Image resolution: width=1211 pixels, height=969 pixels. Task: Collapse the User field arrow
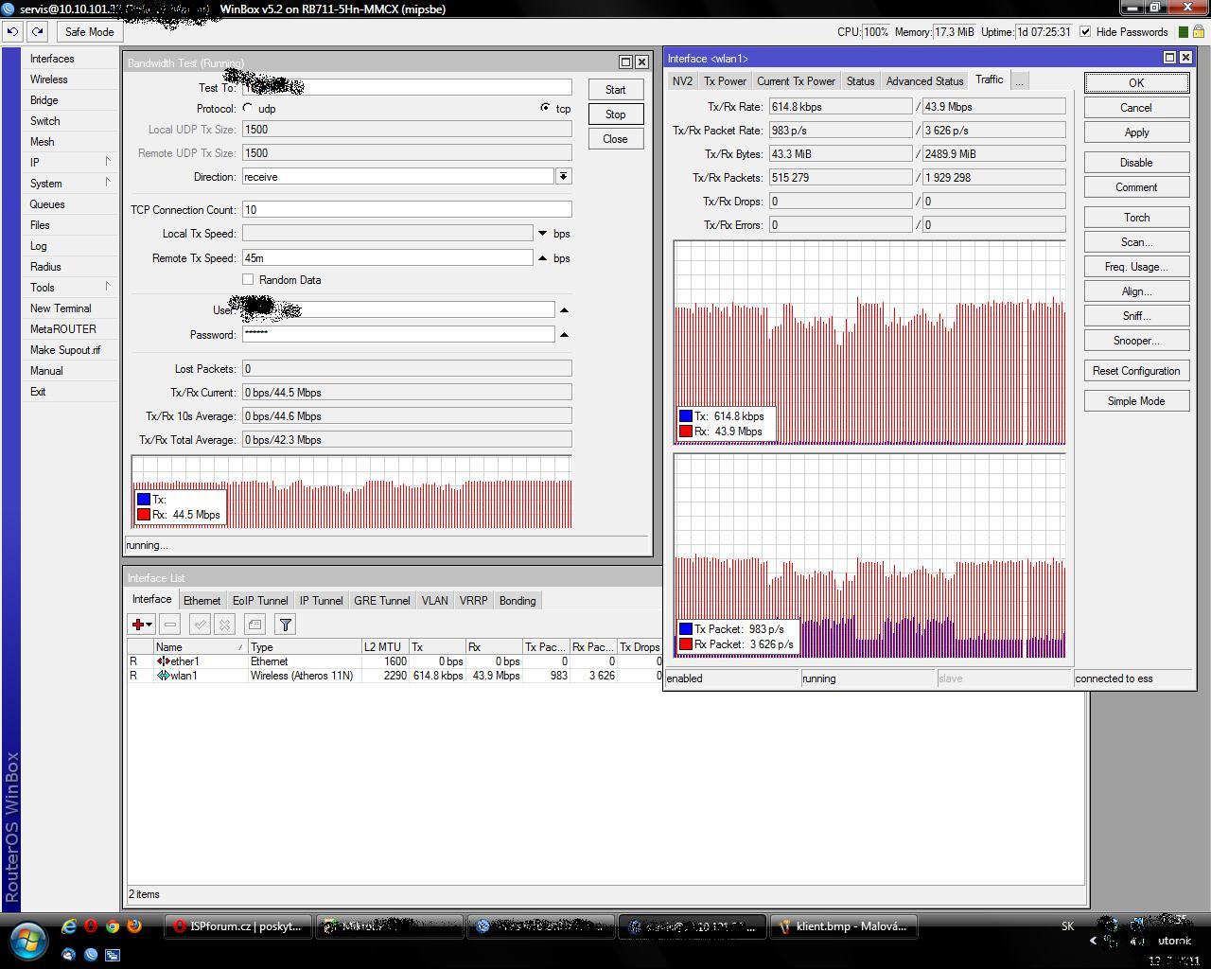564,309
